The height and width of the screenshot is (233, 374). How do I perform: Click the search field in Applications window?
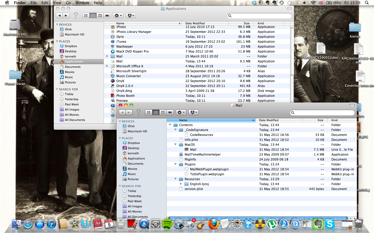(259, 16)
